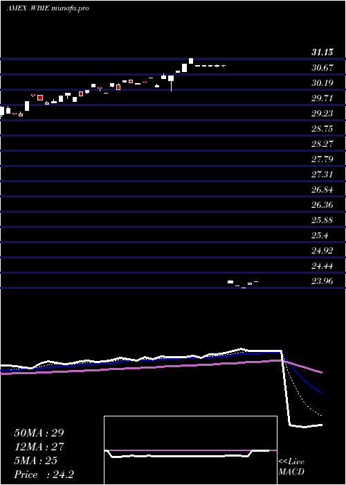The image size is (346, 485).
Task: Click the 28.75 price axis label
Action: point(322,129)
